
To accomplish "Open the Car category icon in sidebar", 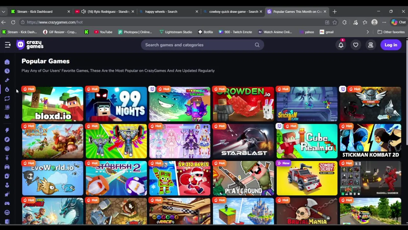I will click(x=7, y=167).
